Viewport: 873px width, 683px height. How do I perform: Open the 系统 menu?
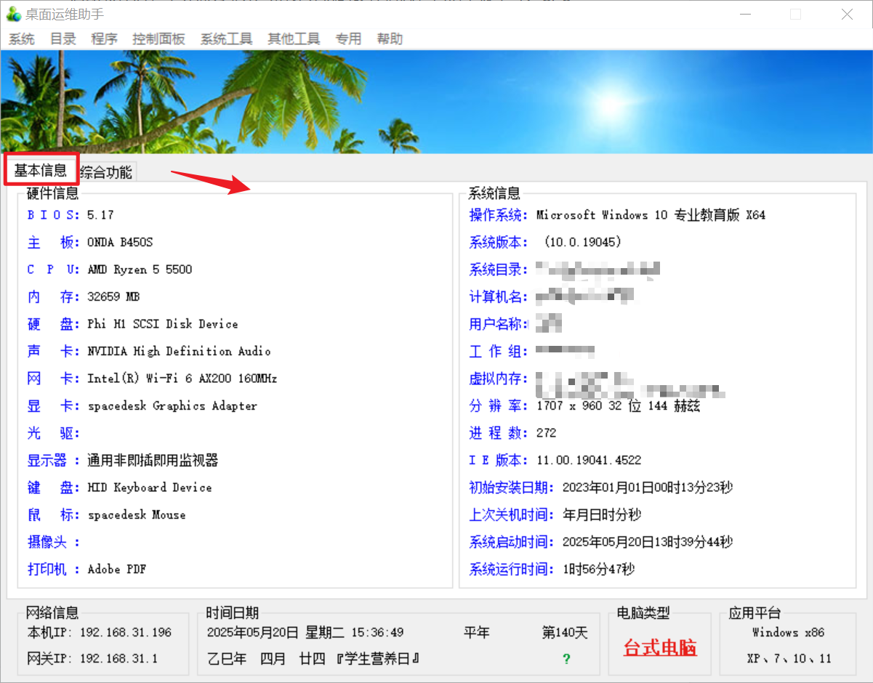coord(22,39)
